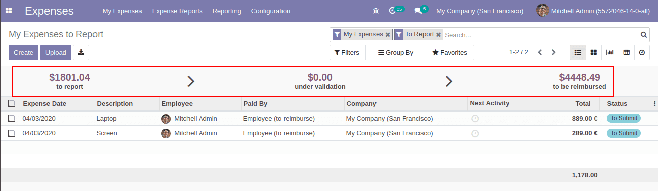Screen dimensions: 658x191
Task: Click company cell in Laptop row
Action: pos(390,119)
